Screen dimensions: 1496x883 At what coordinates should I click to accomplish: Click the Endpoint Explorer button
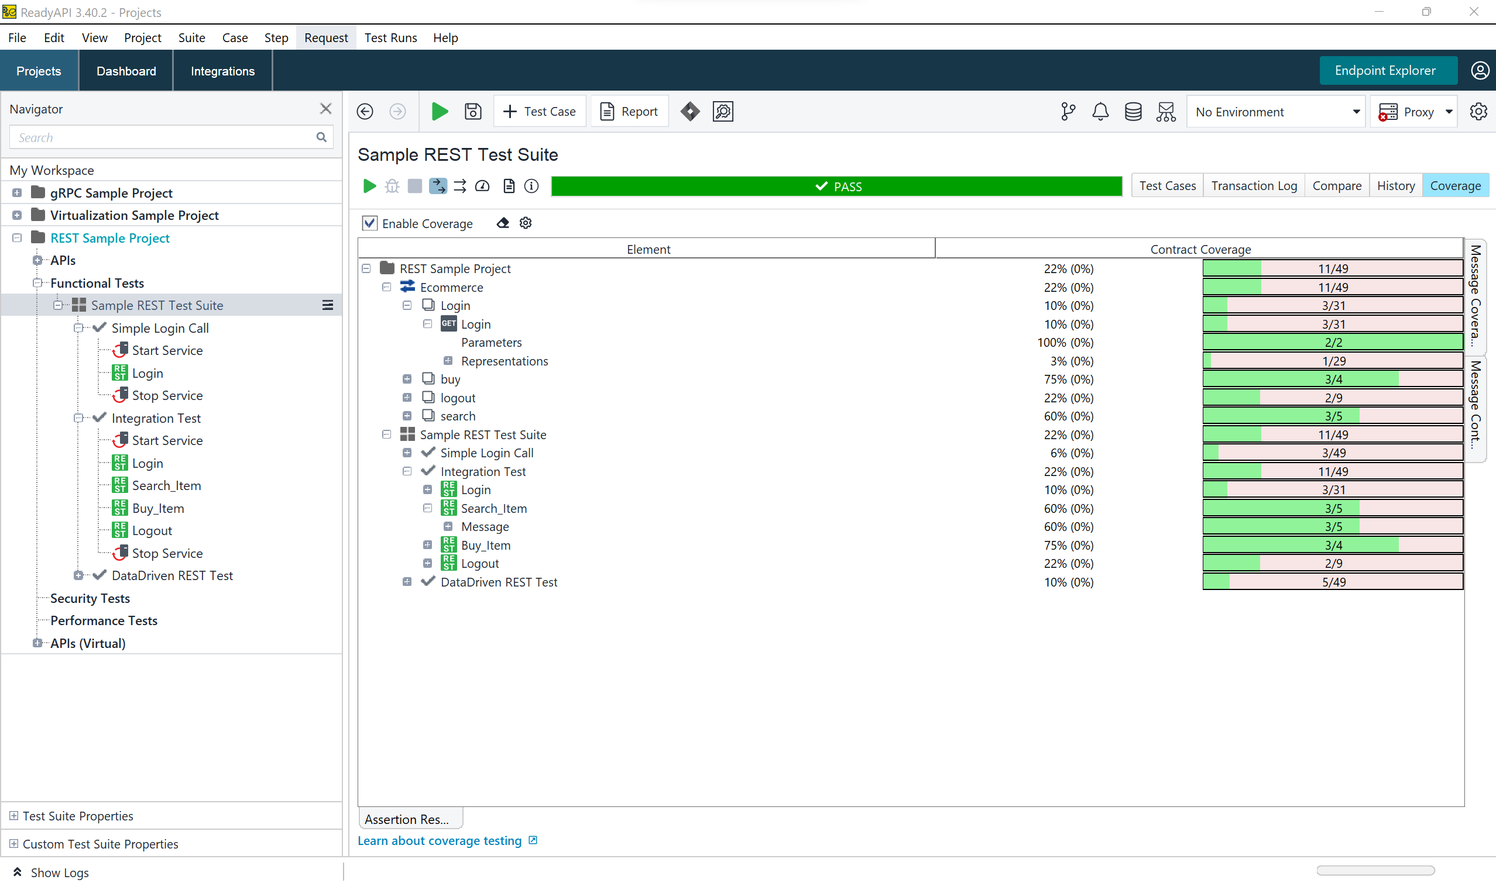[x=1385, y=71]
